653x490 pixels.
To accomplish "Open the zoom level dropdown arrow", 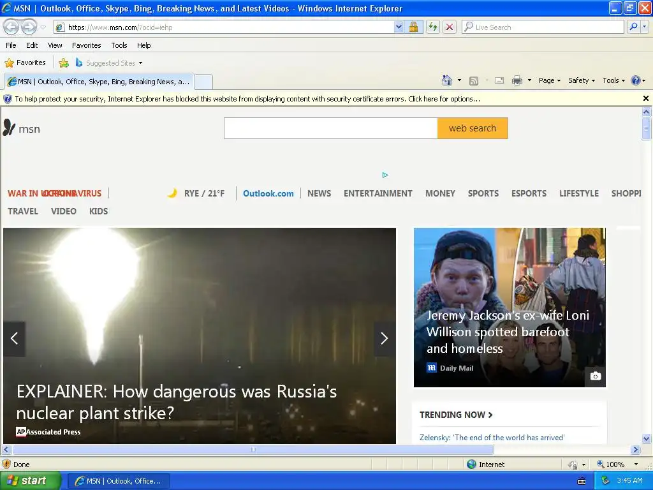I will pyautogui.click(x=636, y=464).
